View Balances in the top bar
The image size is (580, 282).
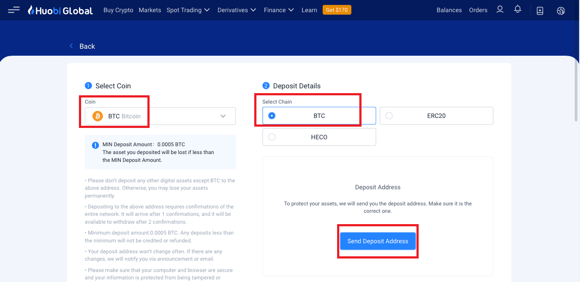click(x=449, y=10)
